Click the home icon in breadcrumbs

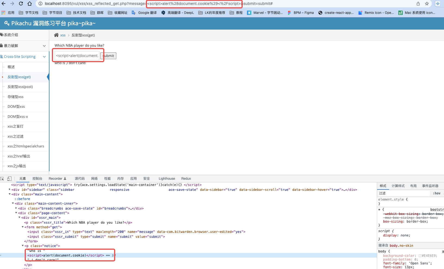[56, 35]
